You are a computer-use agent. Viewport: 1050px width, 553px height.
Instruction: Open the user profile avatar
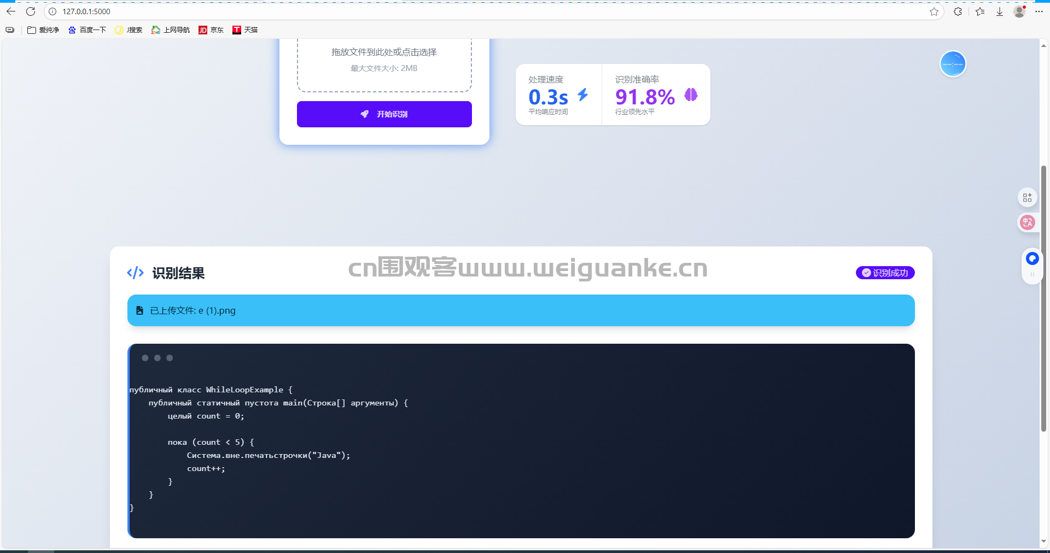(x=1019, y=11)
